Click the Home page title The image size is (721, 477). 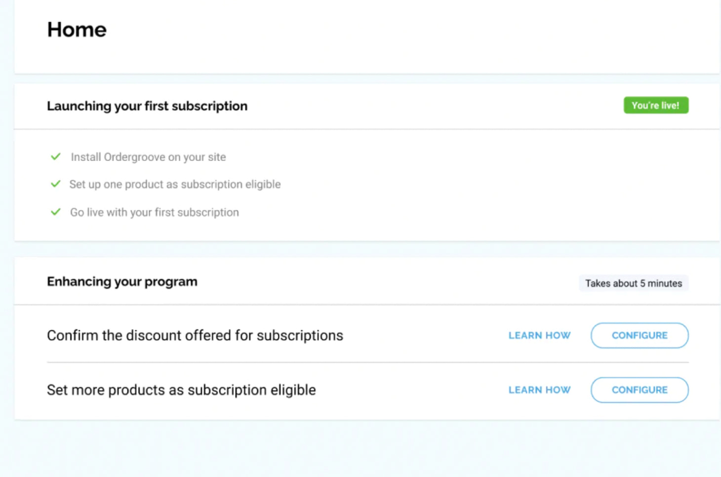(x=77, y=30)
